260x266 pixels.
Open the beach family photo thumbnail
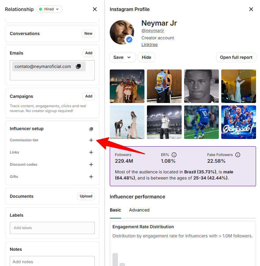(x=127, y=122)
